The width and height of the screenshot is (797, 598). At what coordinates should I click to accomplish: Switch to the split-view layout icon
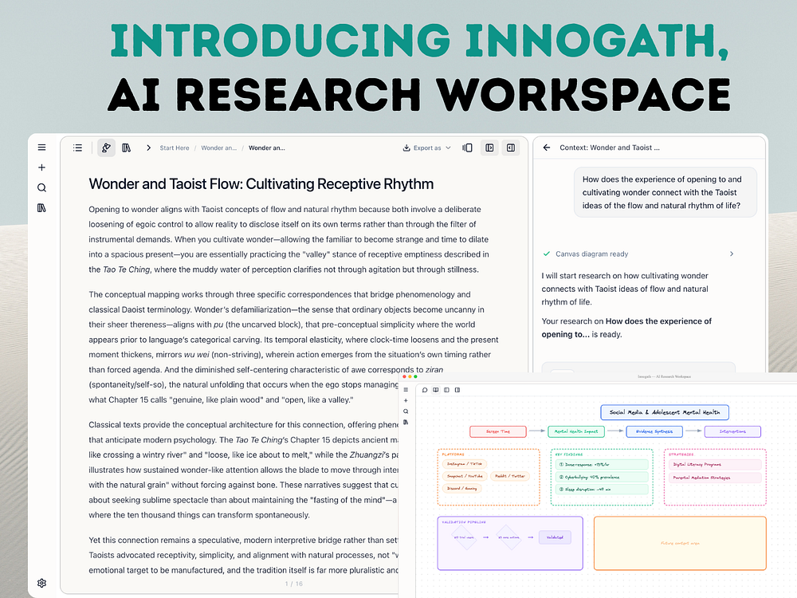point(467,148)
